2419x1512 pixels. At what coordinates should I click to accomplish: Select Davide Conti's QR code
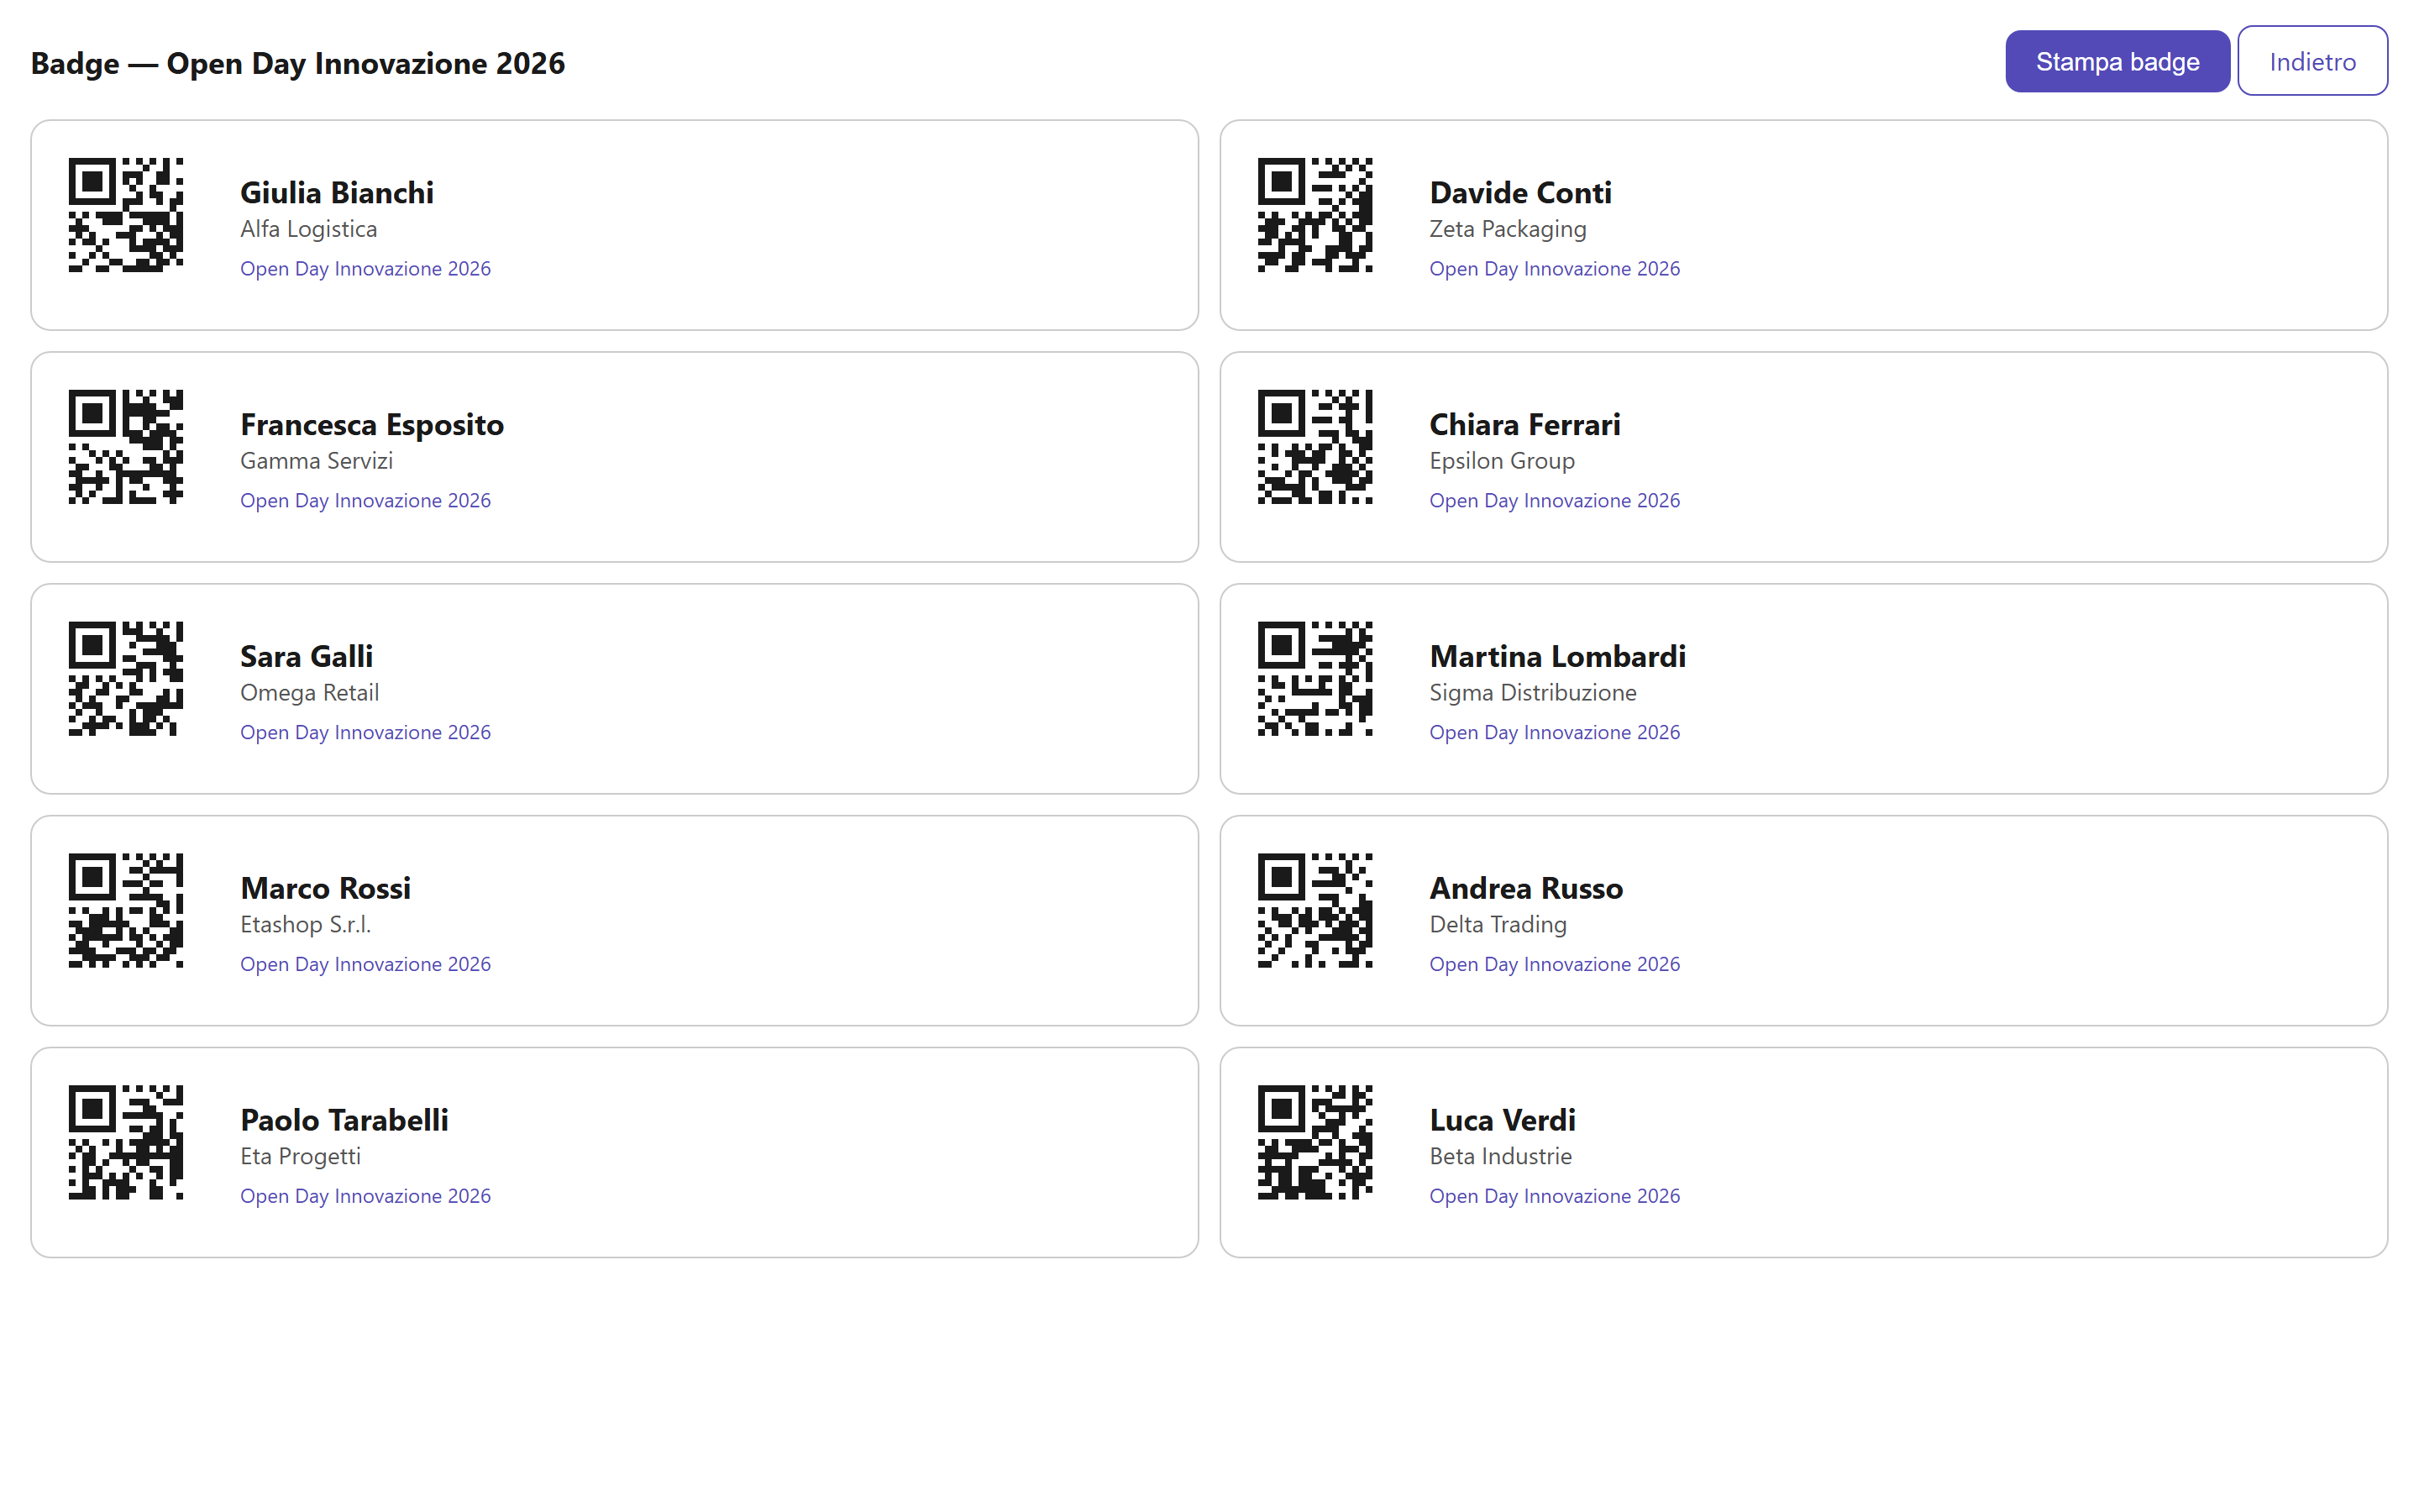click(1314, 215)
